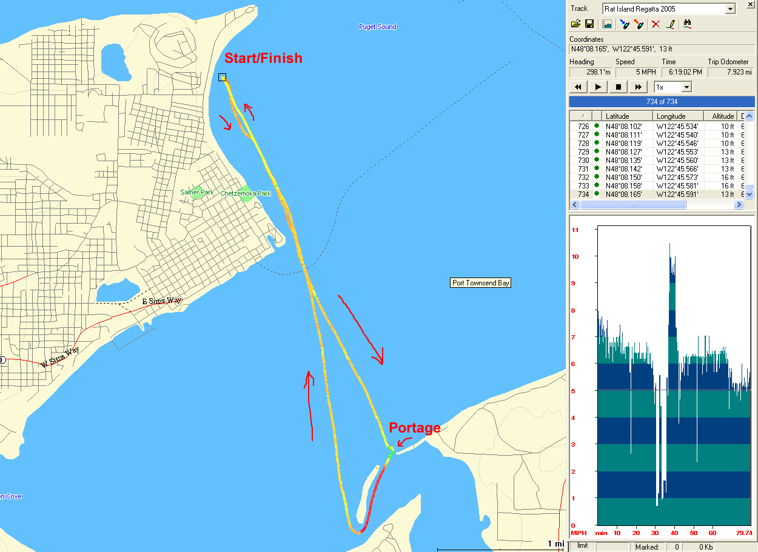Select the pencil edit track tool
The height and width of the screenshot is (552, 758).
click(670, 24)
